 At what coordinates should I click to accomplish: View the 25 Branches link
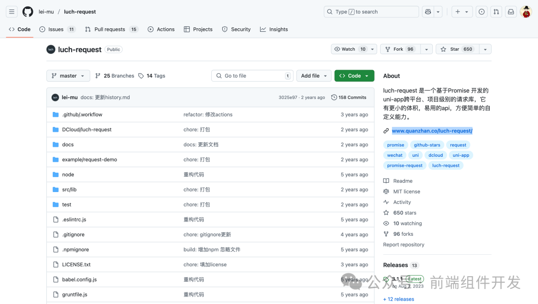115,76
